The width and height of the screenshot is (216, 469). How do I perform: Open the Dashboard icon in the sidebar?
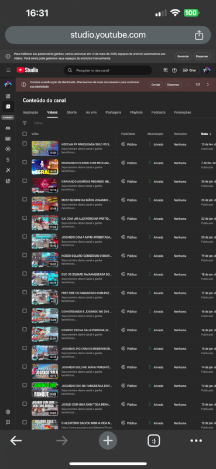pos(8,96)
